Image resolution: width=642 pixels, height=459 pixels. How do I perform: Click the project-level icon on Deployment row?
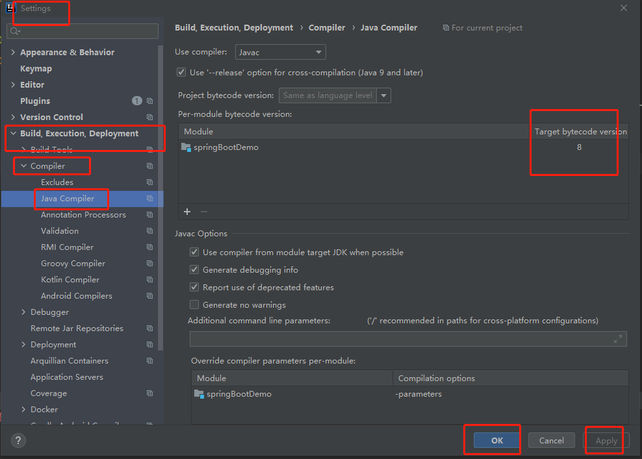[x=150, y=345]
